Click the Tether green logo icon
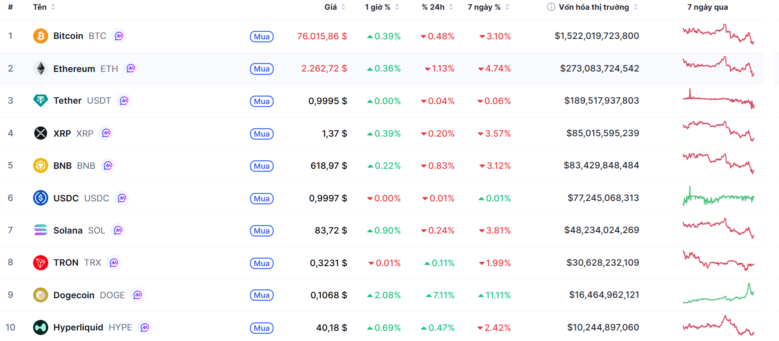 pos(40,101)
